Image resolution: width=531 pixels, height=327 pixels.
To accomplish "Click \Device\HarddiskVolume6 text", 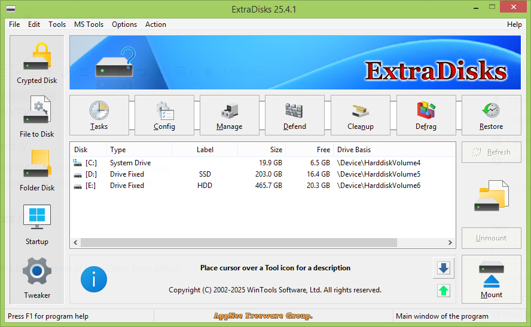I will pos(379,186).
